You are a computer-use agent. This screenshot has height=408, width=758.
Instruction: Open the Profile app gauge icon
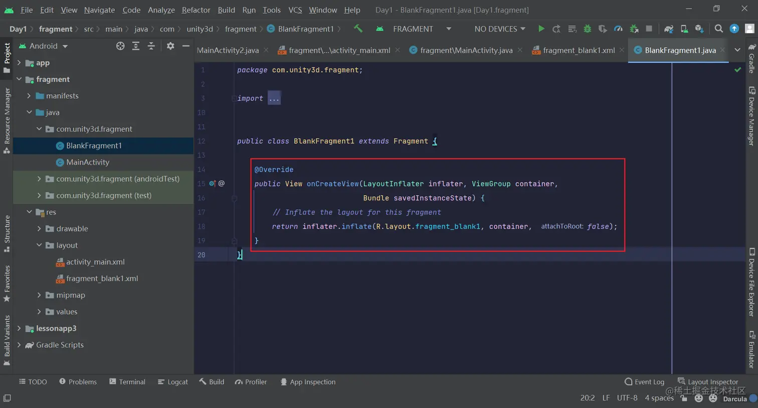618,29
